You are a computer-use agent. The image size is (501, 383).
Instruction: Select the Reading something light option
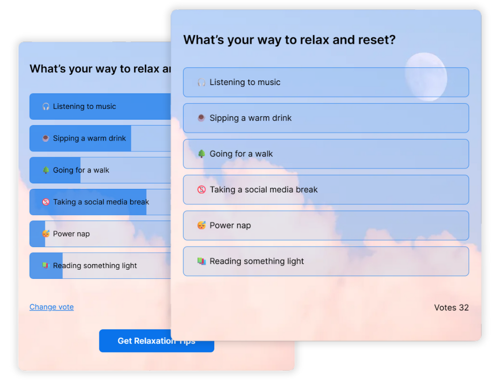pyautogui.click(x=326, y=261)
